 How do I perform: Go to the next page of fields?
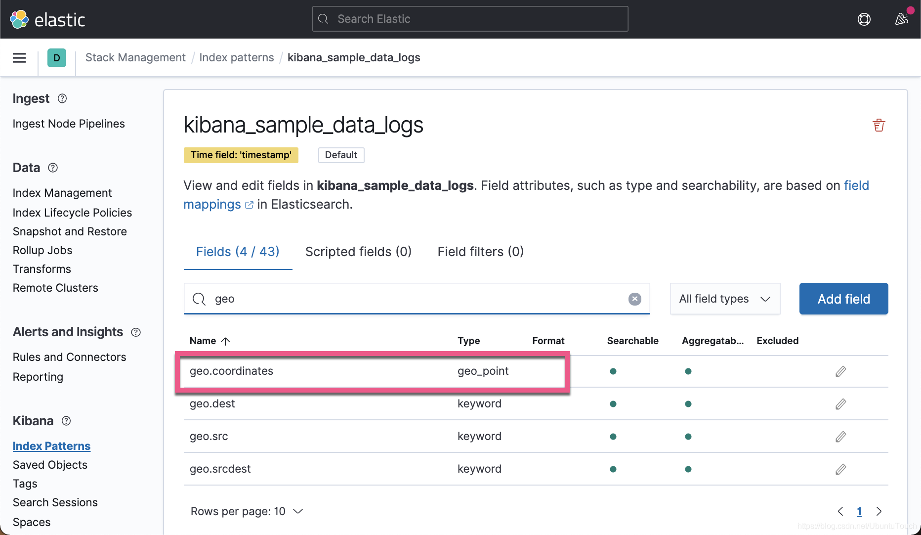(879, 511)
